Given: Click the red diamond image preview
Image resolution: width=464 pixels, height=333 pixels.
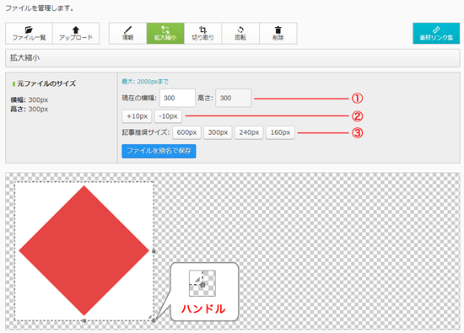Looking at the screenshot, I should 84,250.
